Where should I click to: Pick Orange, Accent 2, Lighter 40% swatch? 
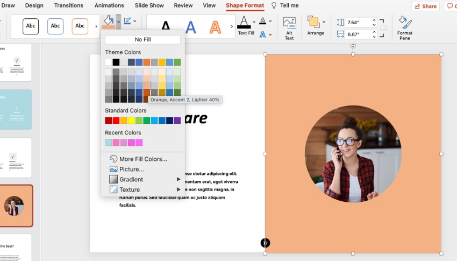click(147, 86)
